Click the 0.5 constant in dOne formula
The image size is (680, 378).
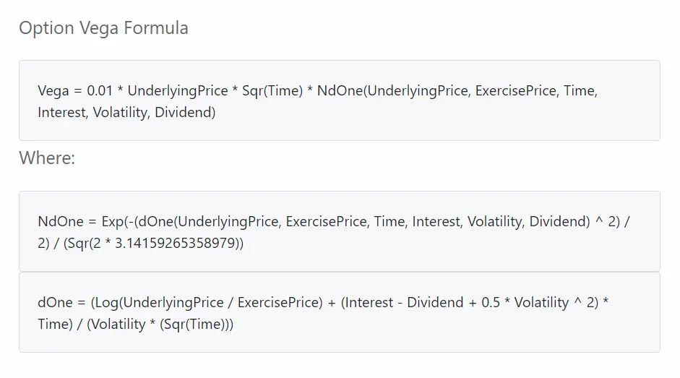[491, 303]
